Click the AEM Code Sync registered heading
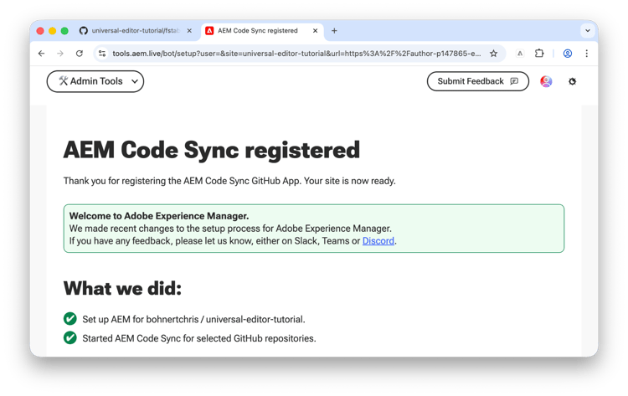This screenshot has height=396, width=628. [212, 150]
